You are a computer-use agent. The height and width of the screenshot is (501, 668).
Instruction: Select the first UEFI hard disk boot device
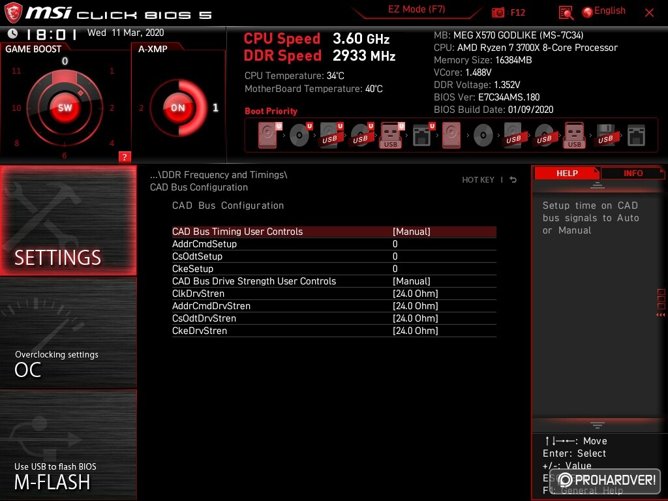pyautogui.click(x=269, y=135)
